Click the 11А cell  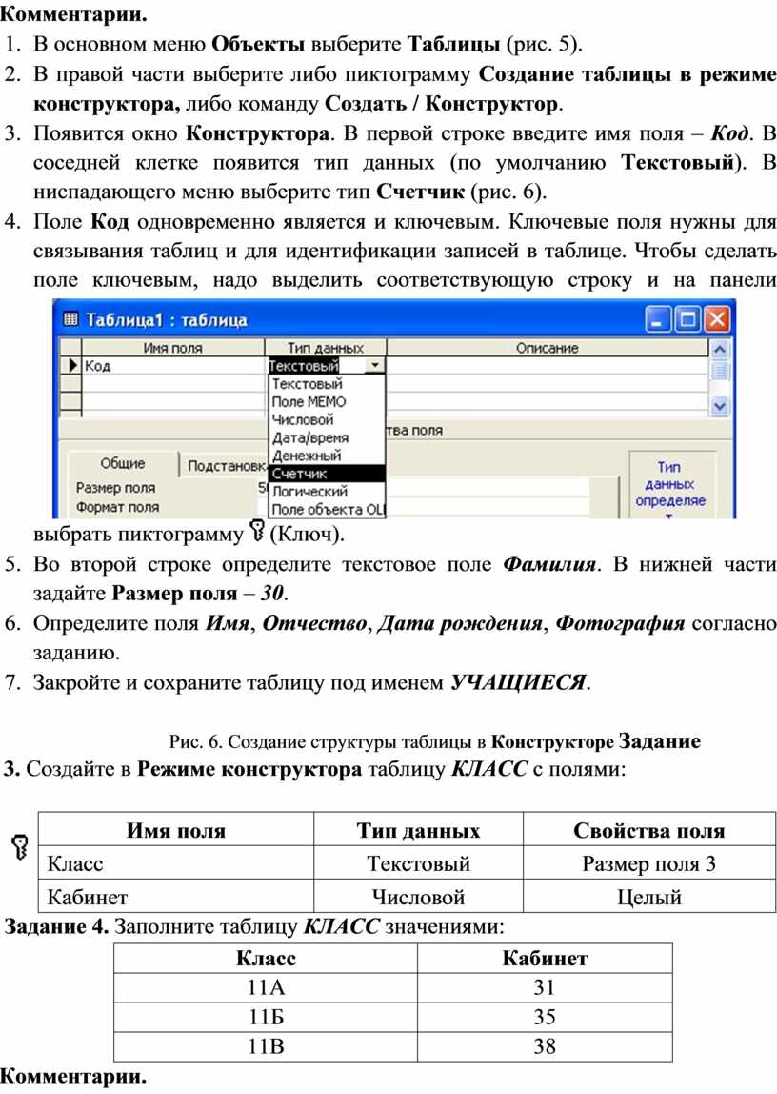tap(266, 987)
